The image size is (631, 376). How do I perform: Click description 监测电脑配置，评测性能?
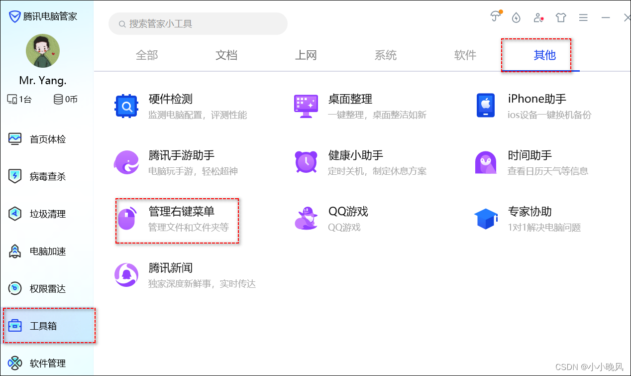(x=198, y=115)
